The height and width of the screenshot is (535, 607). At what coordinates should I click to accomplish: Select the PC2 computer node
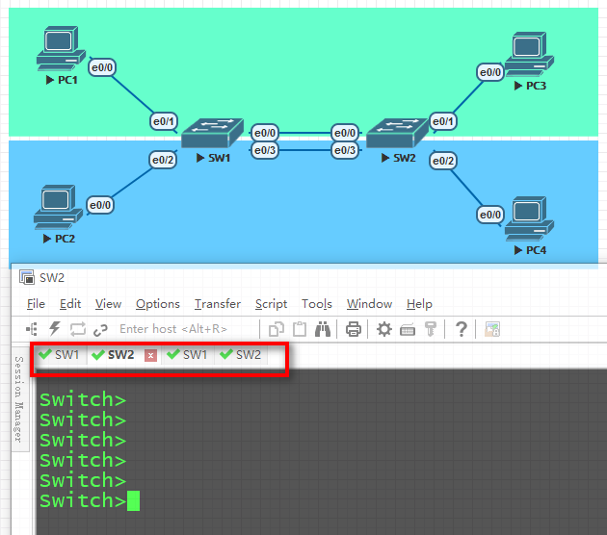point(58,207)
